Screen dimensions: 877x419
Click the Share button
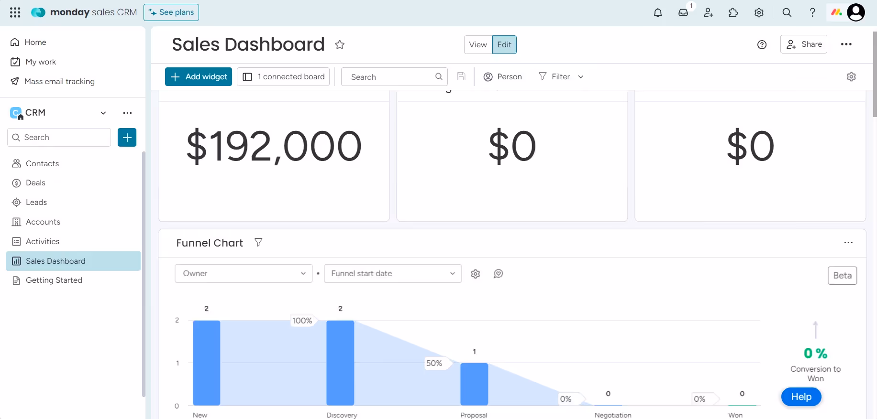coord(804,44)
